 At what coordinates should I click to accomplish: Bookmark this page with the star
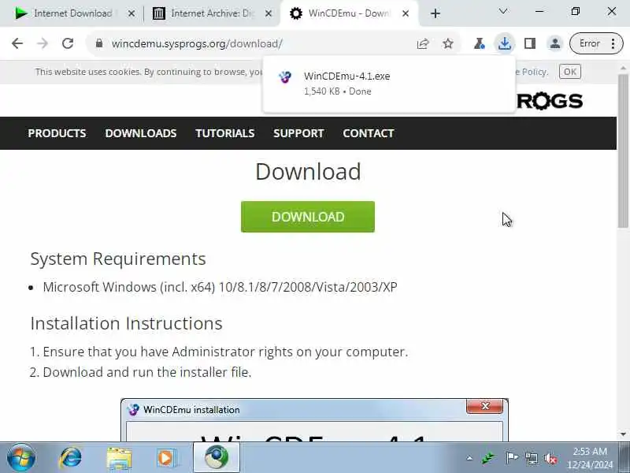click(448, 43)
